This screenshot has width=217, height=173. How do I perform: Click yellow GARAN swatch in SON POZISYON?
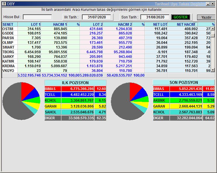coord(161,106)
